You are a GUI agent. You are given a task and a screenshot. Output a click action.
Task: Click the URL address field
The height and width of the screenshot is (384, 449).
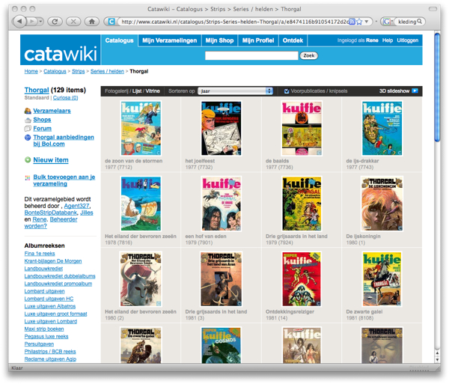coord(235,22)
